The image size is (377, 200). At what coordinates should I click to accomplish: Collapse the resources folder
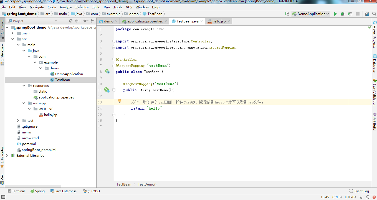pyautogui.click(x=24, y=86)
